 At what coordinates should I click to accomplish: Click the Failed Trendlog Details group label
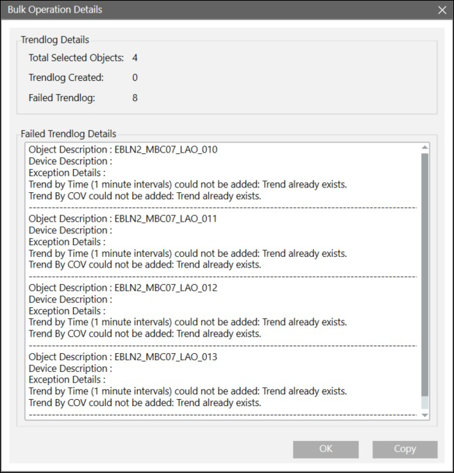click(x=69, y=134)
